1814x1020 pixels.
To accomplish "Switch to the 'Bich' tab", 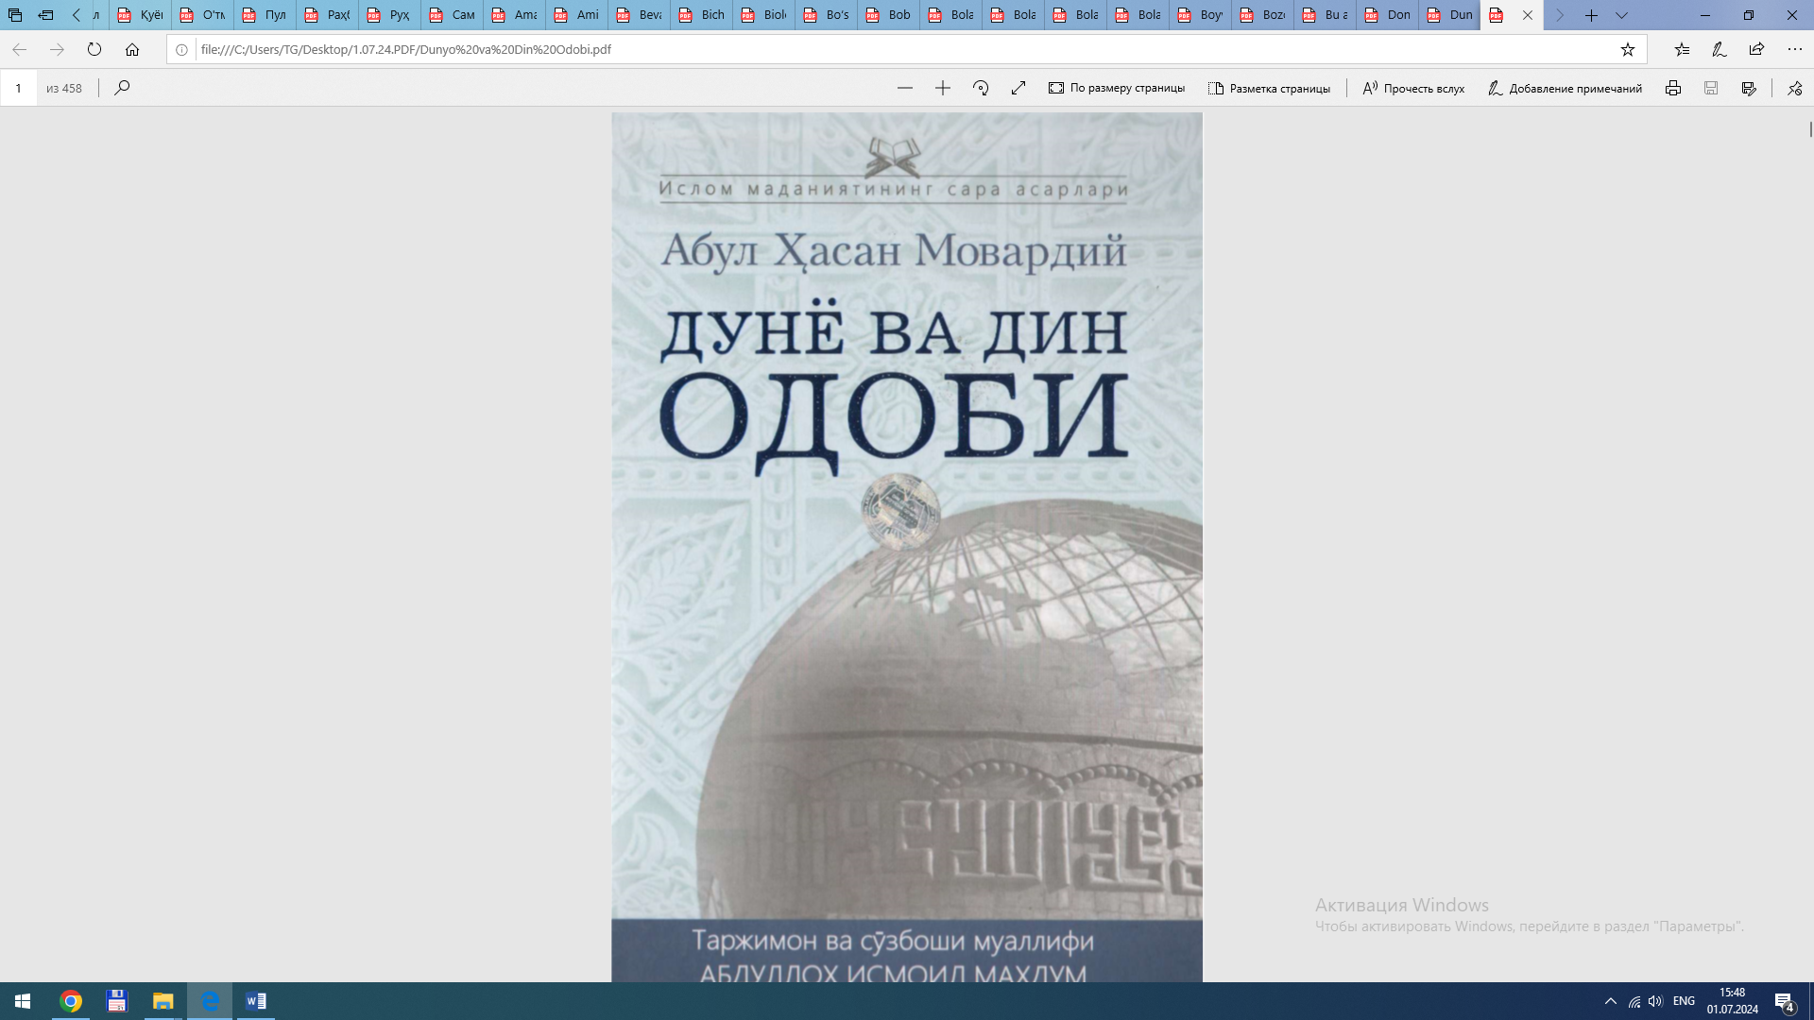I will click(x=701, y=15).
